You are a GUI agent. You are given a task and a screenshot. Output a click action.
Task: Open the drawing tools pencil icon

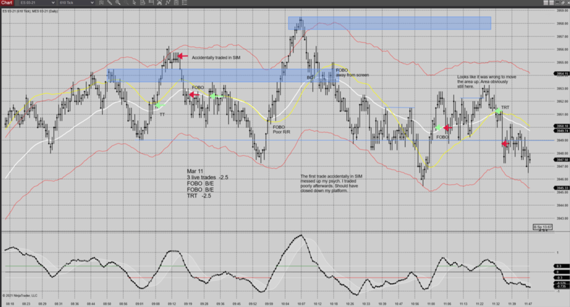coord(109,3)
